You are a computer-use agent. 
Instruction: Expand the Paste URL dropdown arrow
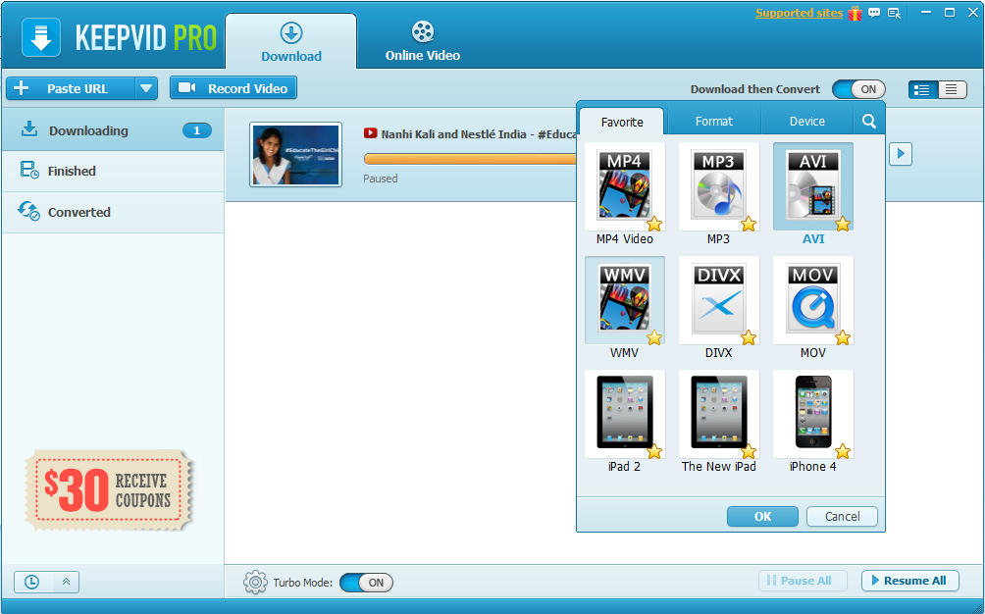tap(146, 88)
